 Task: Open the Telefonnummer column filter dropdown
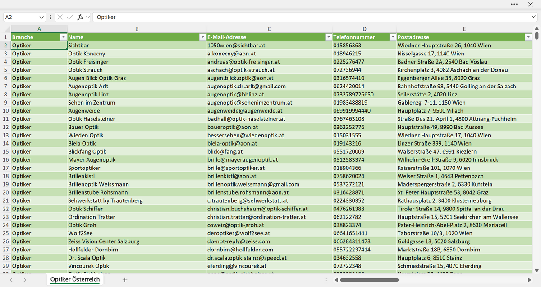[x=393, y=37]
